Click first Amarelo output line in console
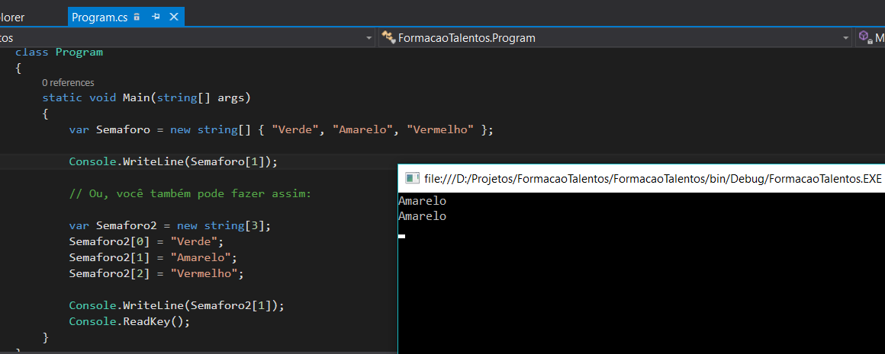Screen dimensions: 885x354 (x=422, y=200)
